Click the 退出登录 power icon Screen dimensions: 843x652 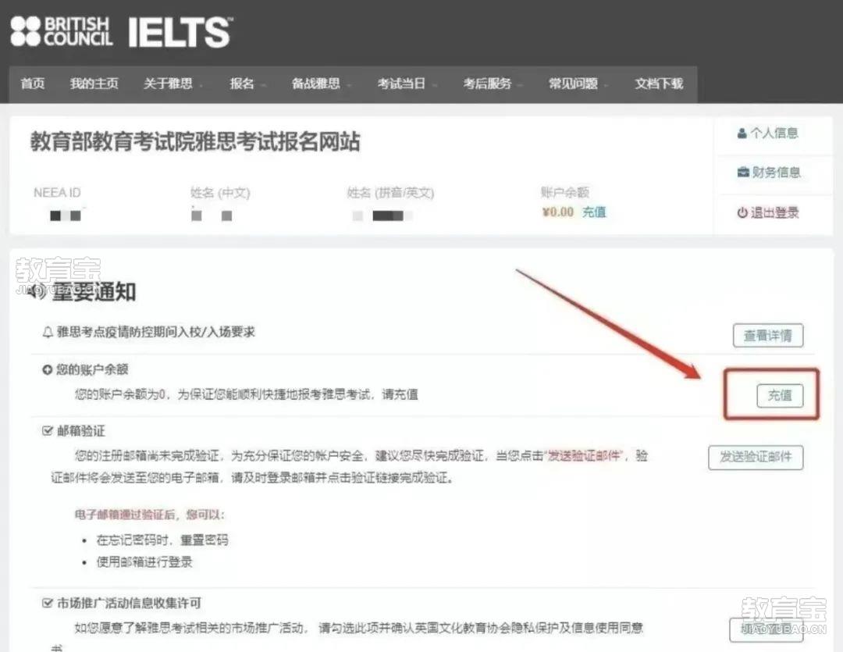742,212
